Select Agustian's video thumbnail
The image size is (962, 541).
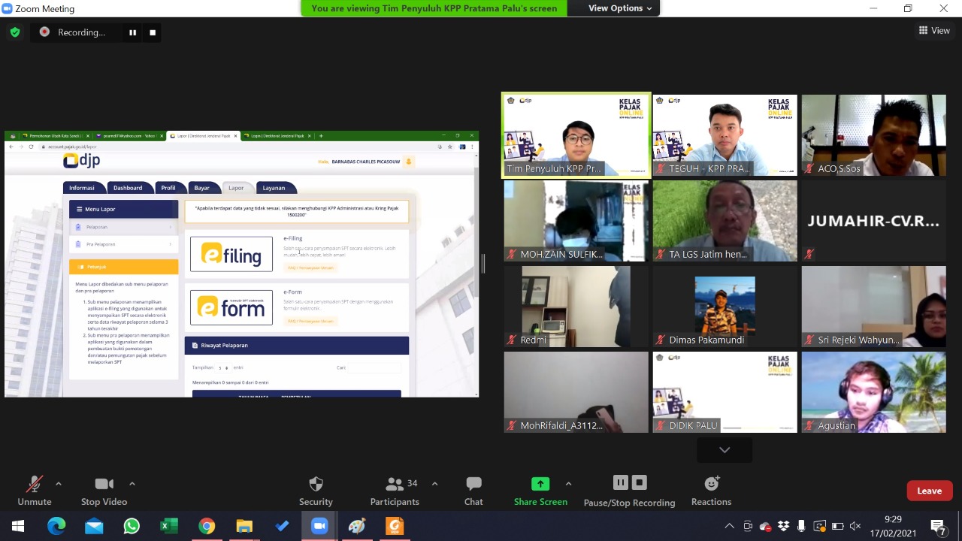coord(873,391)
